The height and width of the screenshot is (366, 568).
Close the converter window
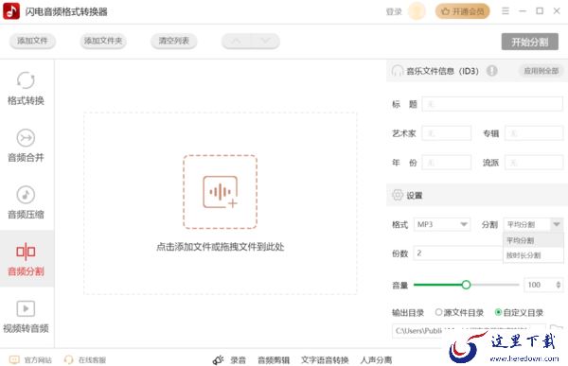[557, 11]
